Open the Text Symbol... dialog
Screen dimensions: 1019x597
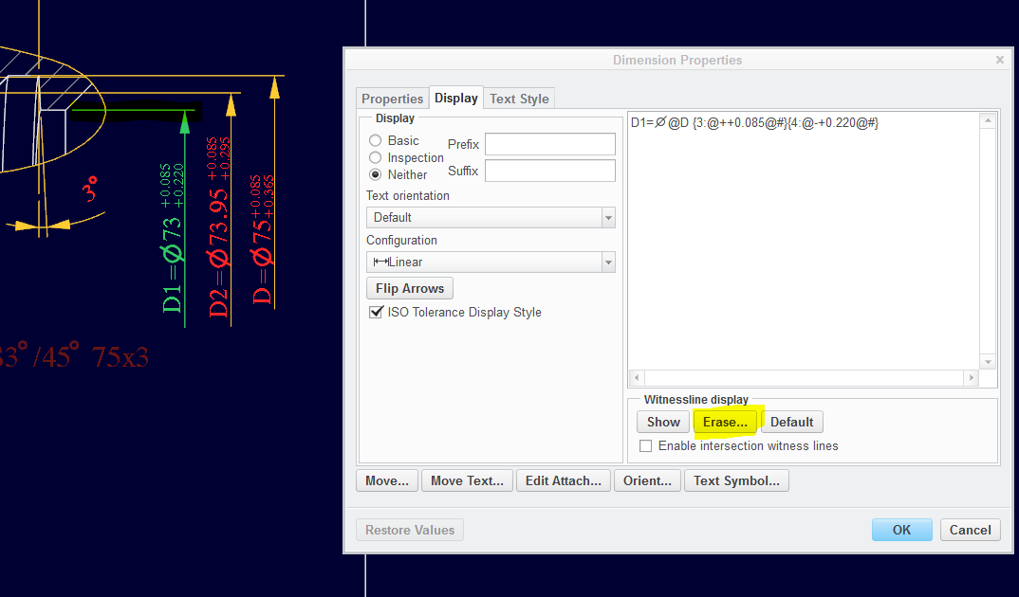(x=736, y=480)
